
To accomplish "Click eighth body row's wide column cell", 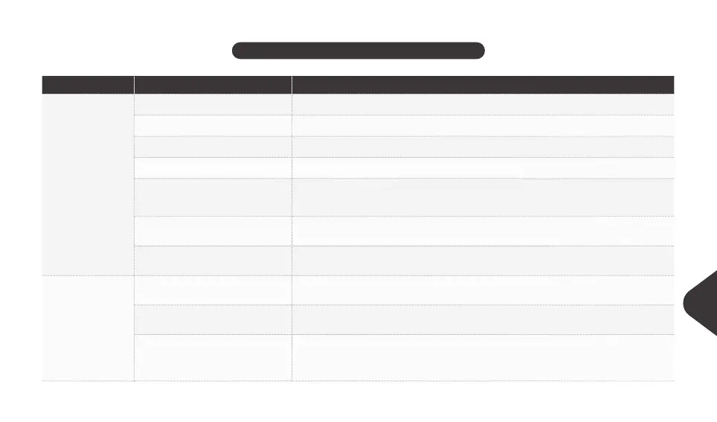I will coord(483,290).
